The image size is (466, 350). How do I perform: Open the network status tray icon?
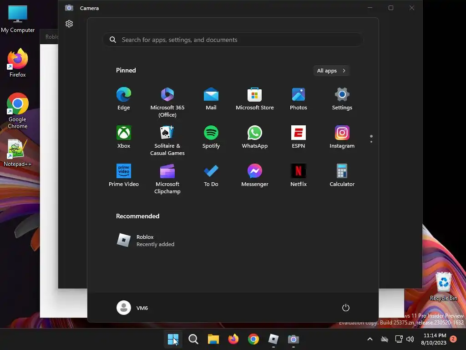pos(399,339)
